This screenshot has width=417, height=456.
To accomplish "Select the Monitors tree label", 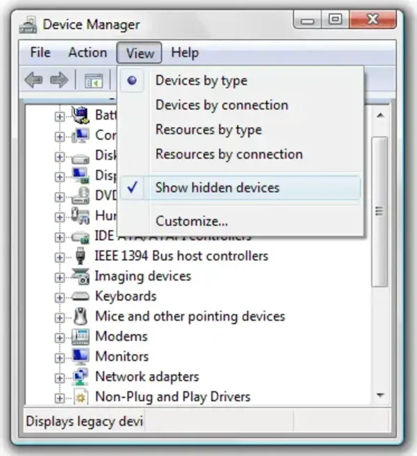I will point(122,357).
